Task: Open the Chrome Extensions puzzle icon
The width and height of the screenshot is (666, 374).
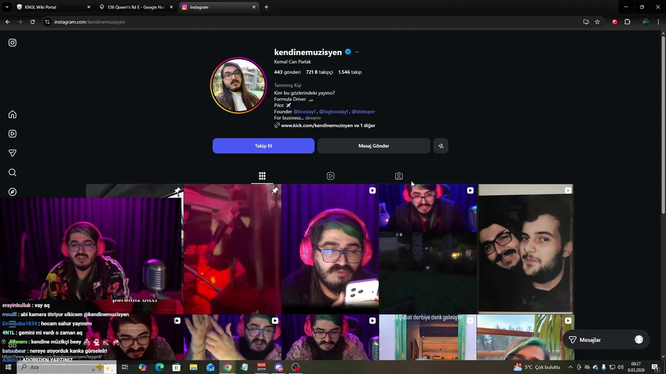Action: [627, 22]
